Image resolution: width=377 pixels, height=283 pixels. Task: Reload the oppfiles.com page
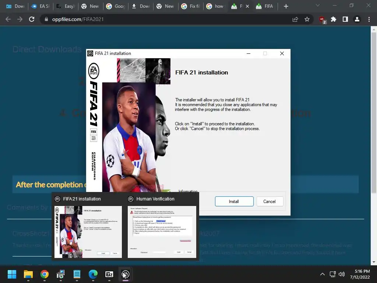(x=32, y=19)
